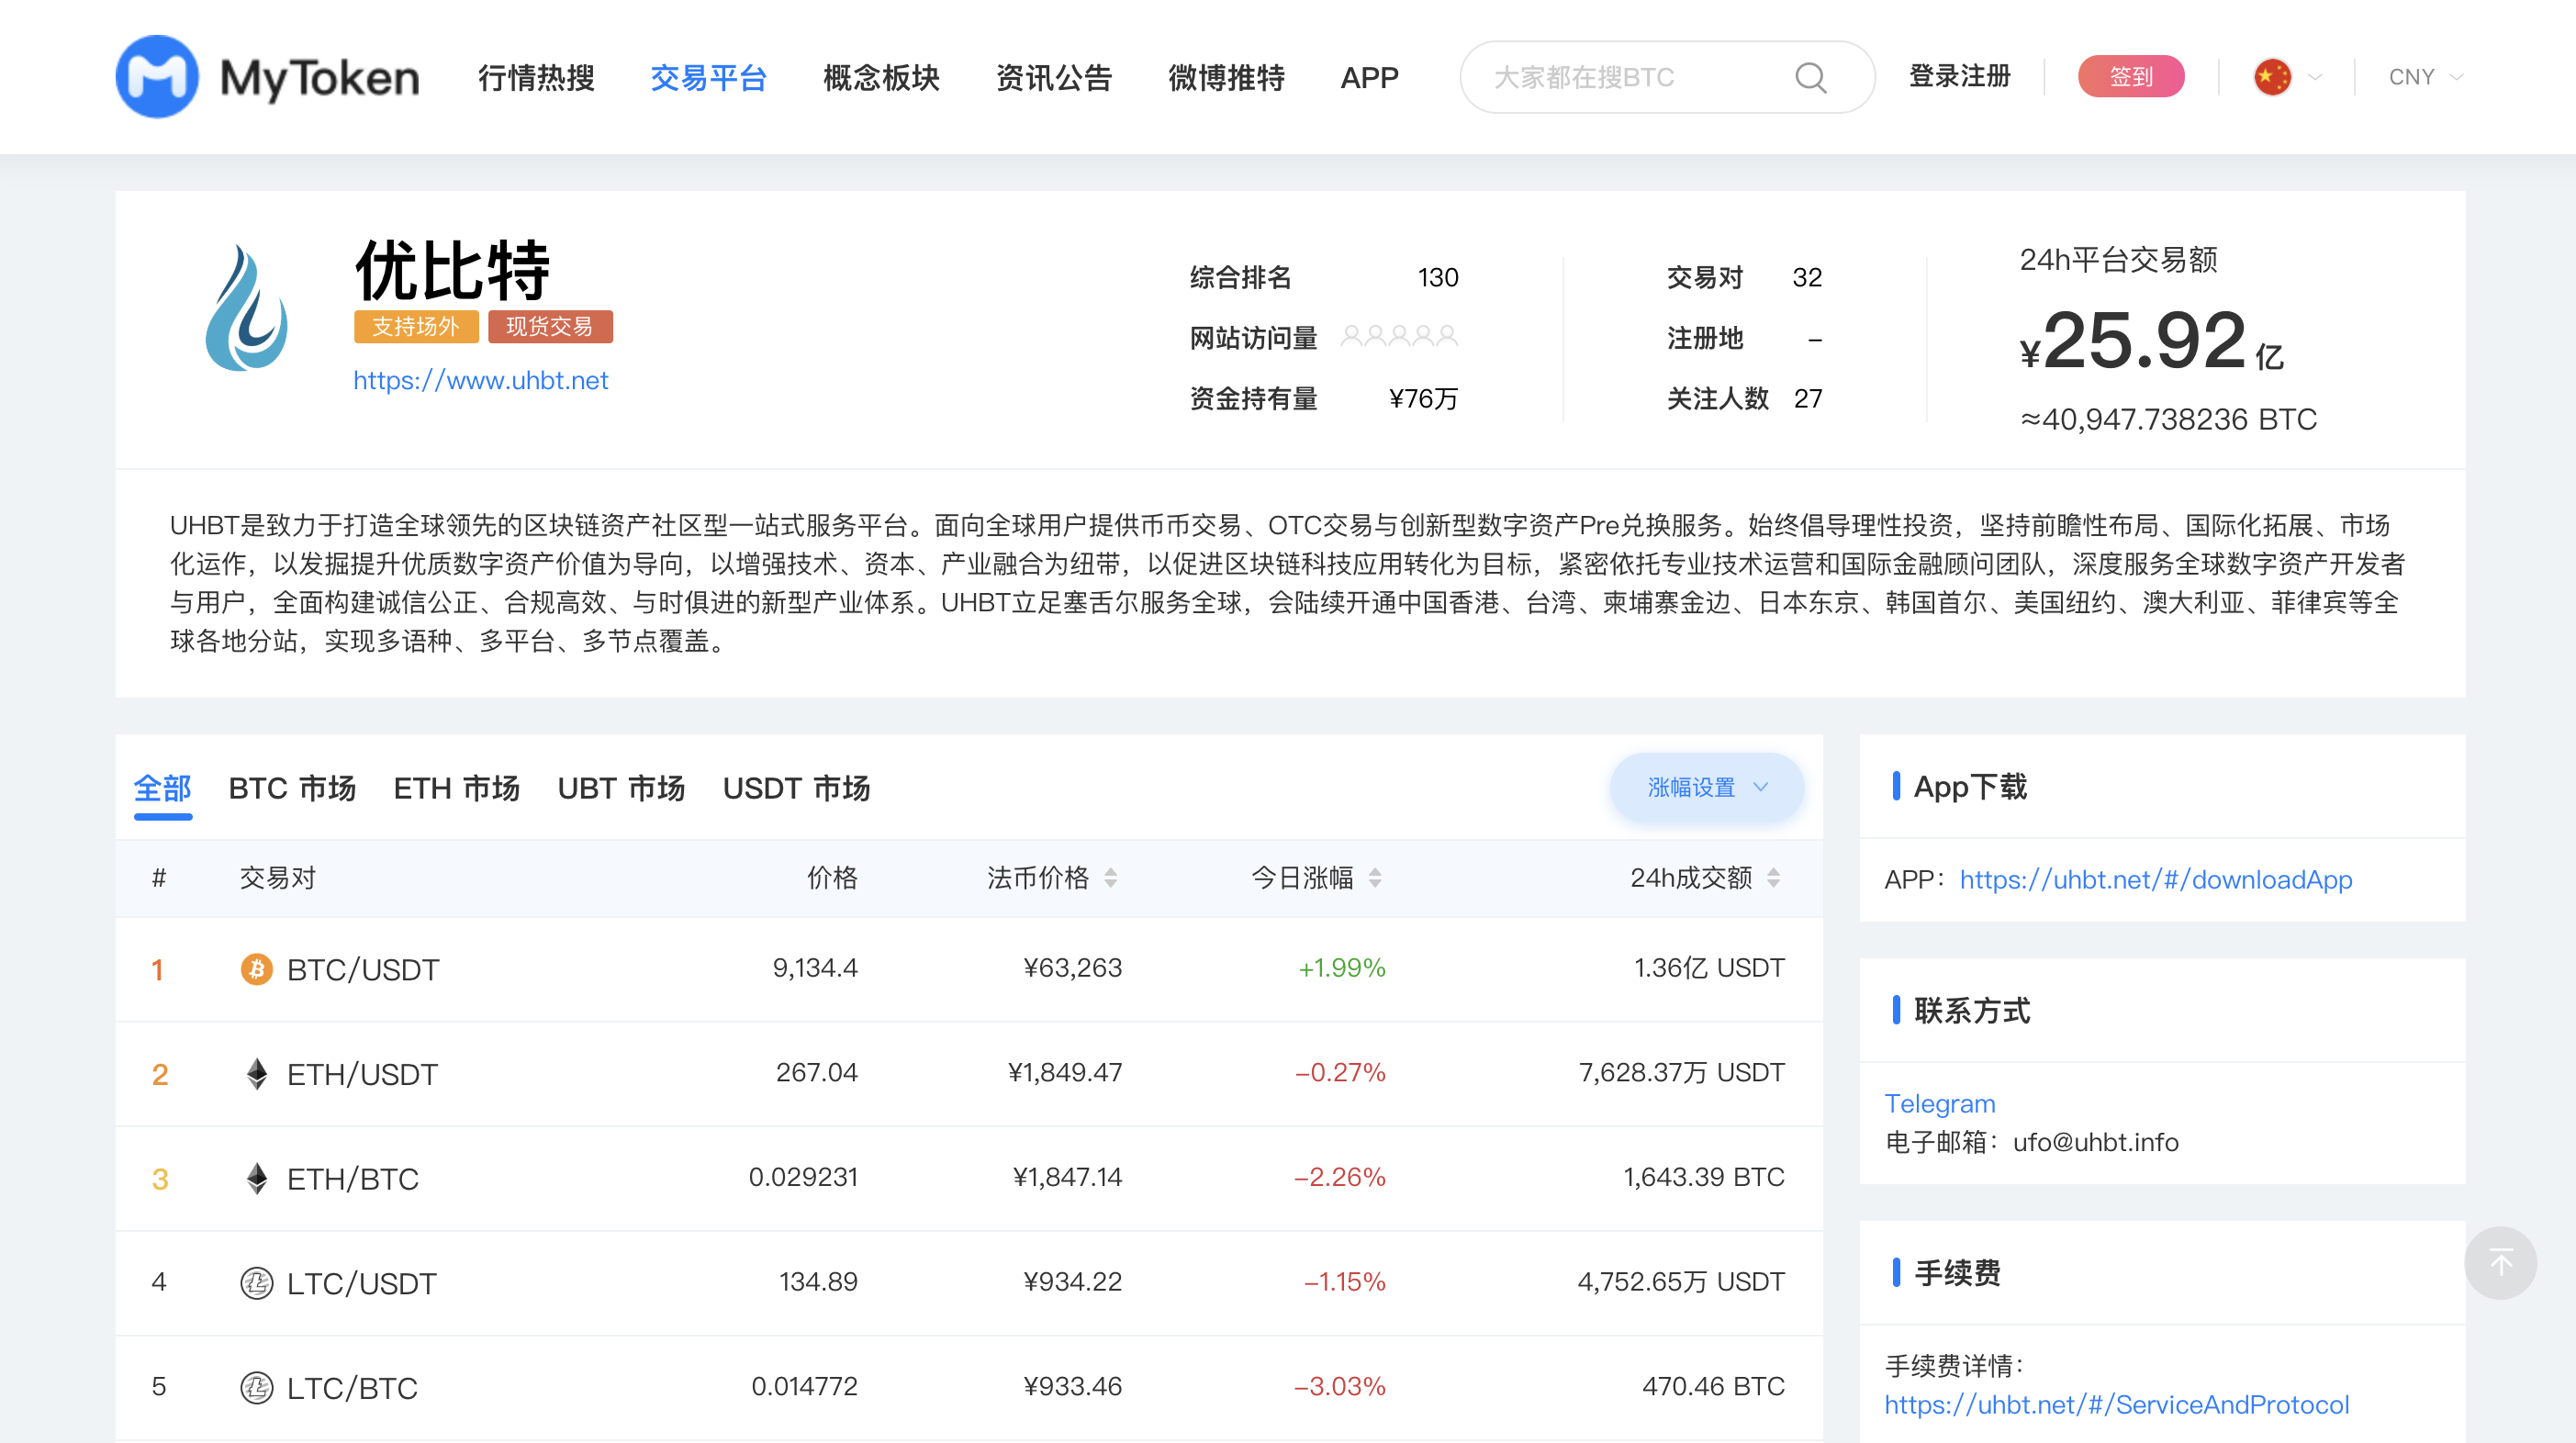This screenshot has width=2576, height=1443.
Task: Click the 登录注册 link
Action: [1960, 76]
